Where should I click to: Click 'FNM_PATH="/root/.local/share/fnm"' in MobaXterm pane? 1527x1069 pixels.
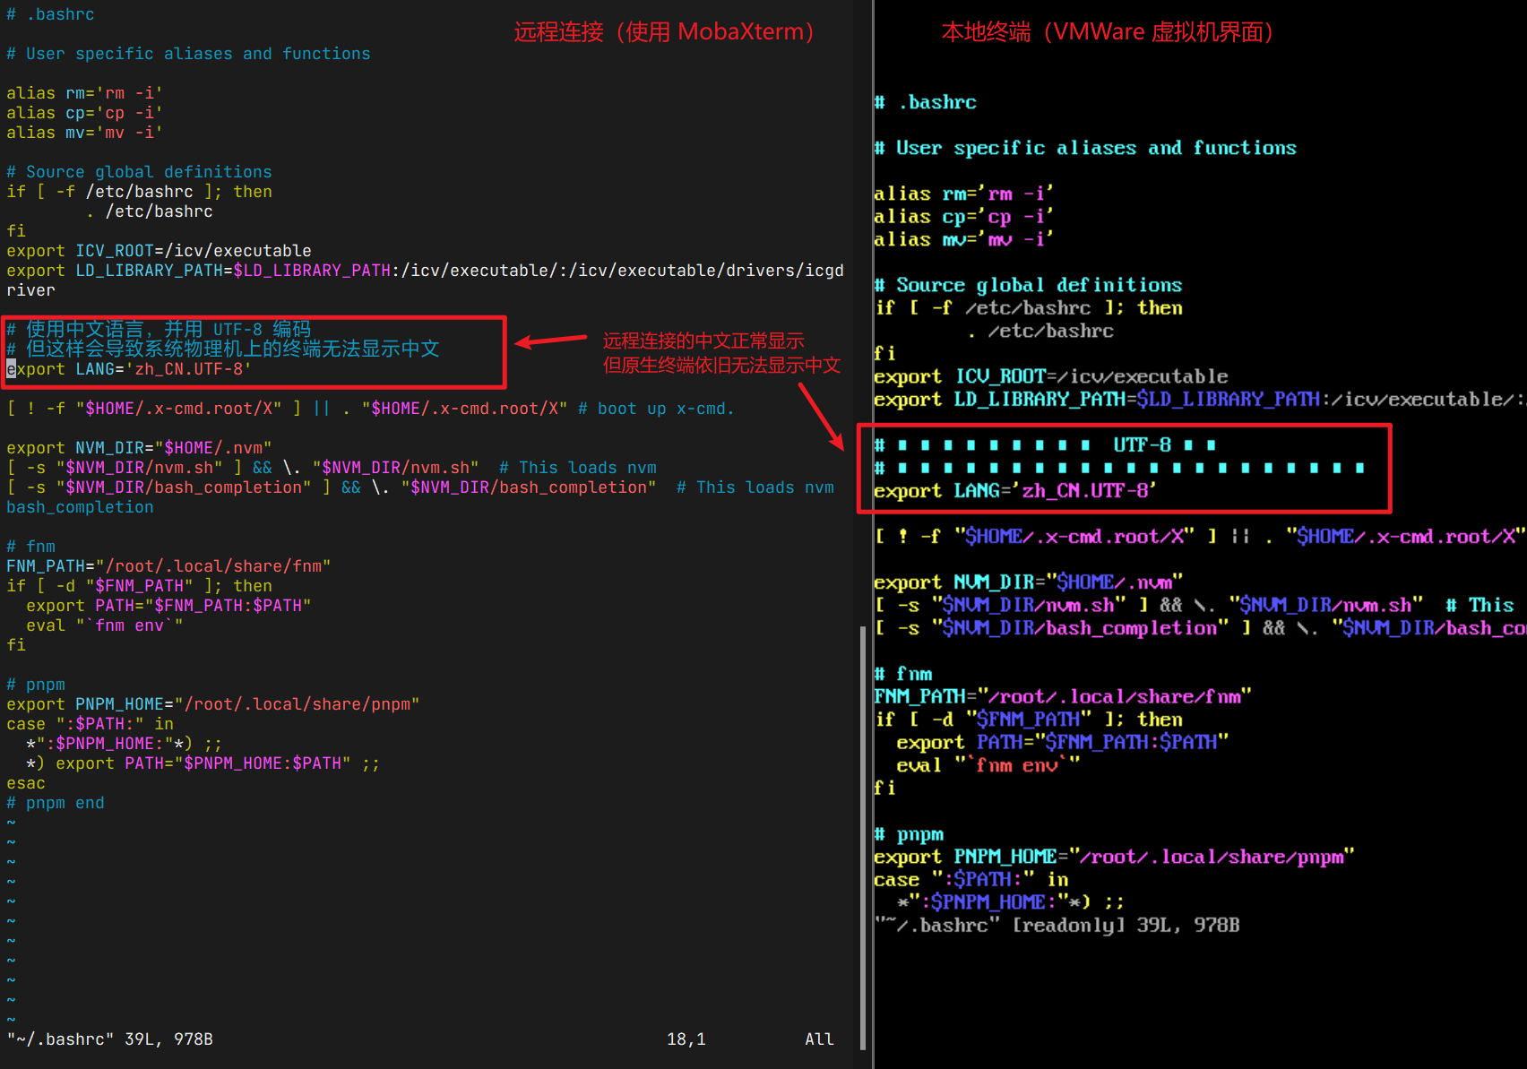(x=168, y=566)
